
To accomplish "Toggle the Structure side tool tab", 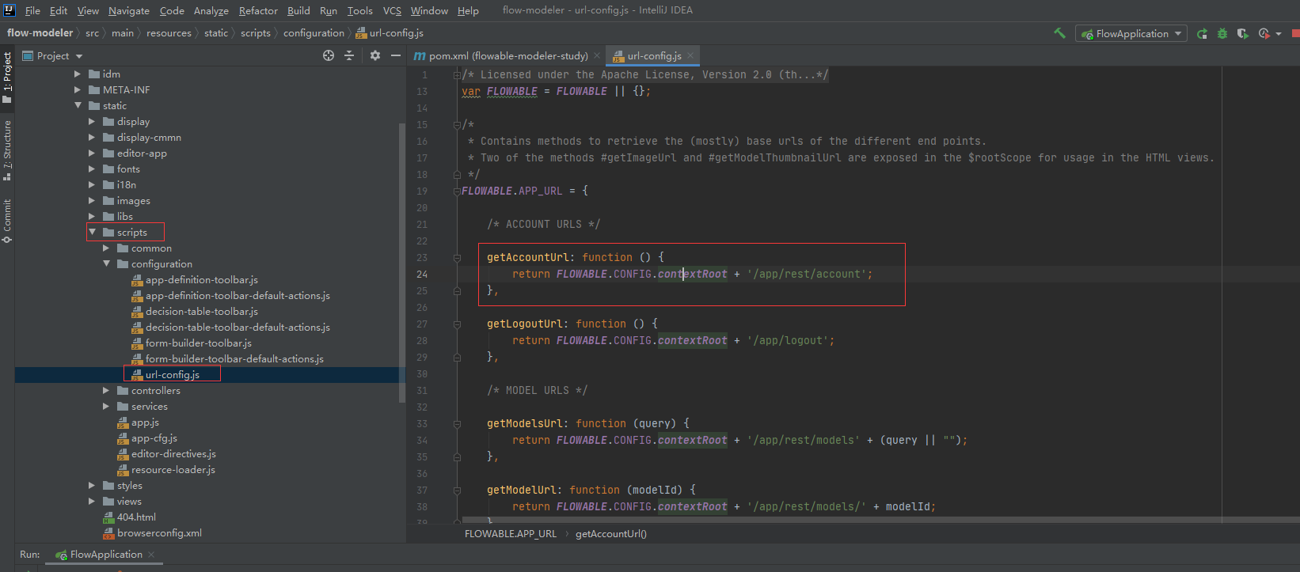I will point(7,150).
